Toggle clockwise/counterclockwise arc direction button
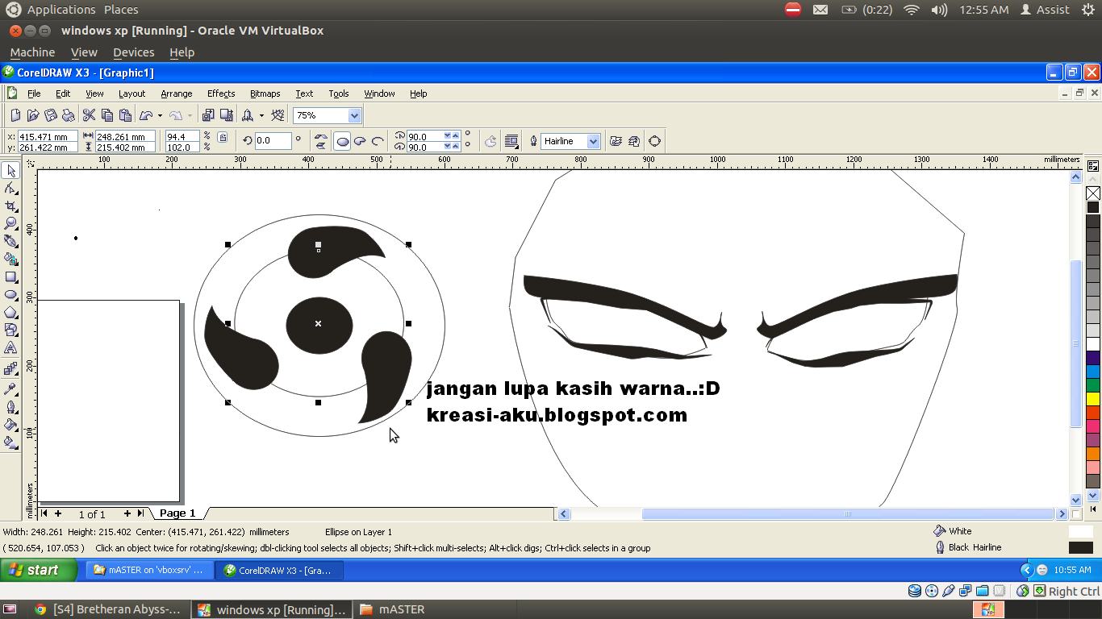 click(x=490, y=141)
